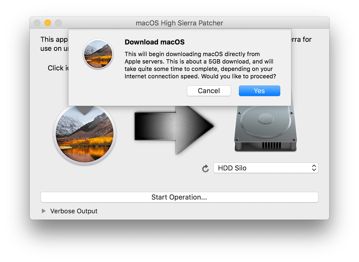
Task: Click Yes to begin downloading macOS
Action: click(259, 91)
